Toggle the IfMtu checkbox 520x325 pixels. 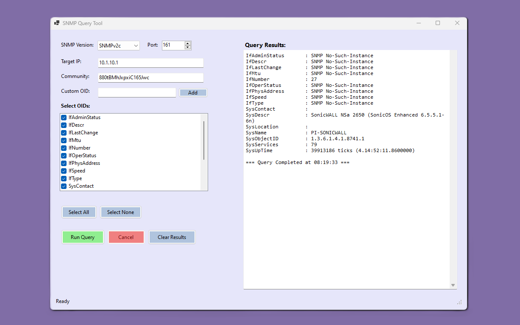64,140
